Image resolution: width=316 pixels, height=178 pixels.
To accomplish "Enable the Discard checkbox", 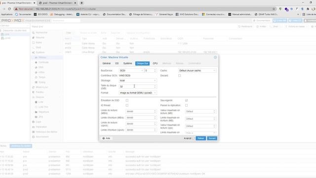I will [x=179, y=76].
